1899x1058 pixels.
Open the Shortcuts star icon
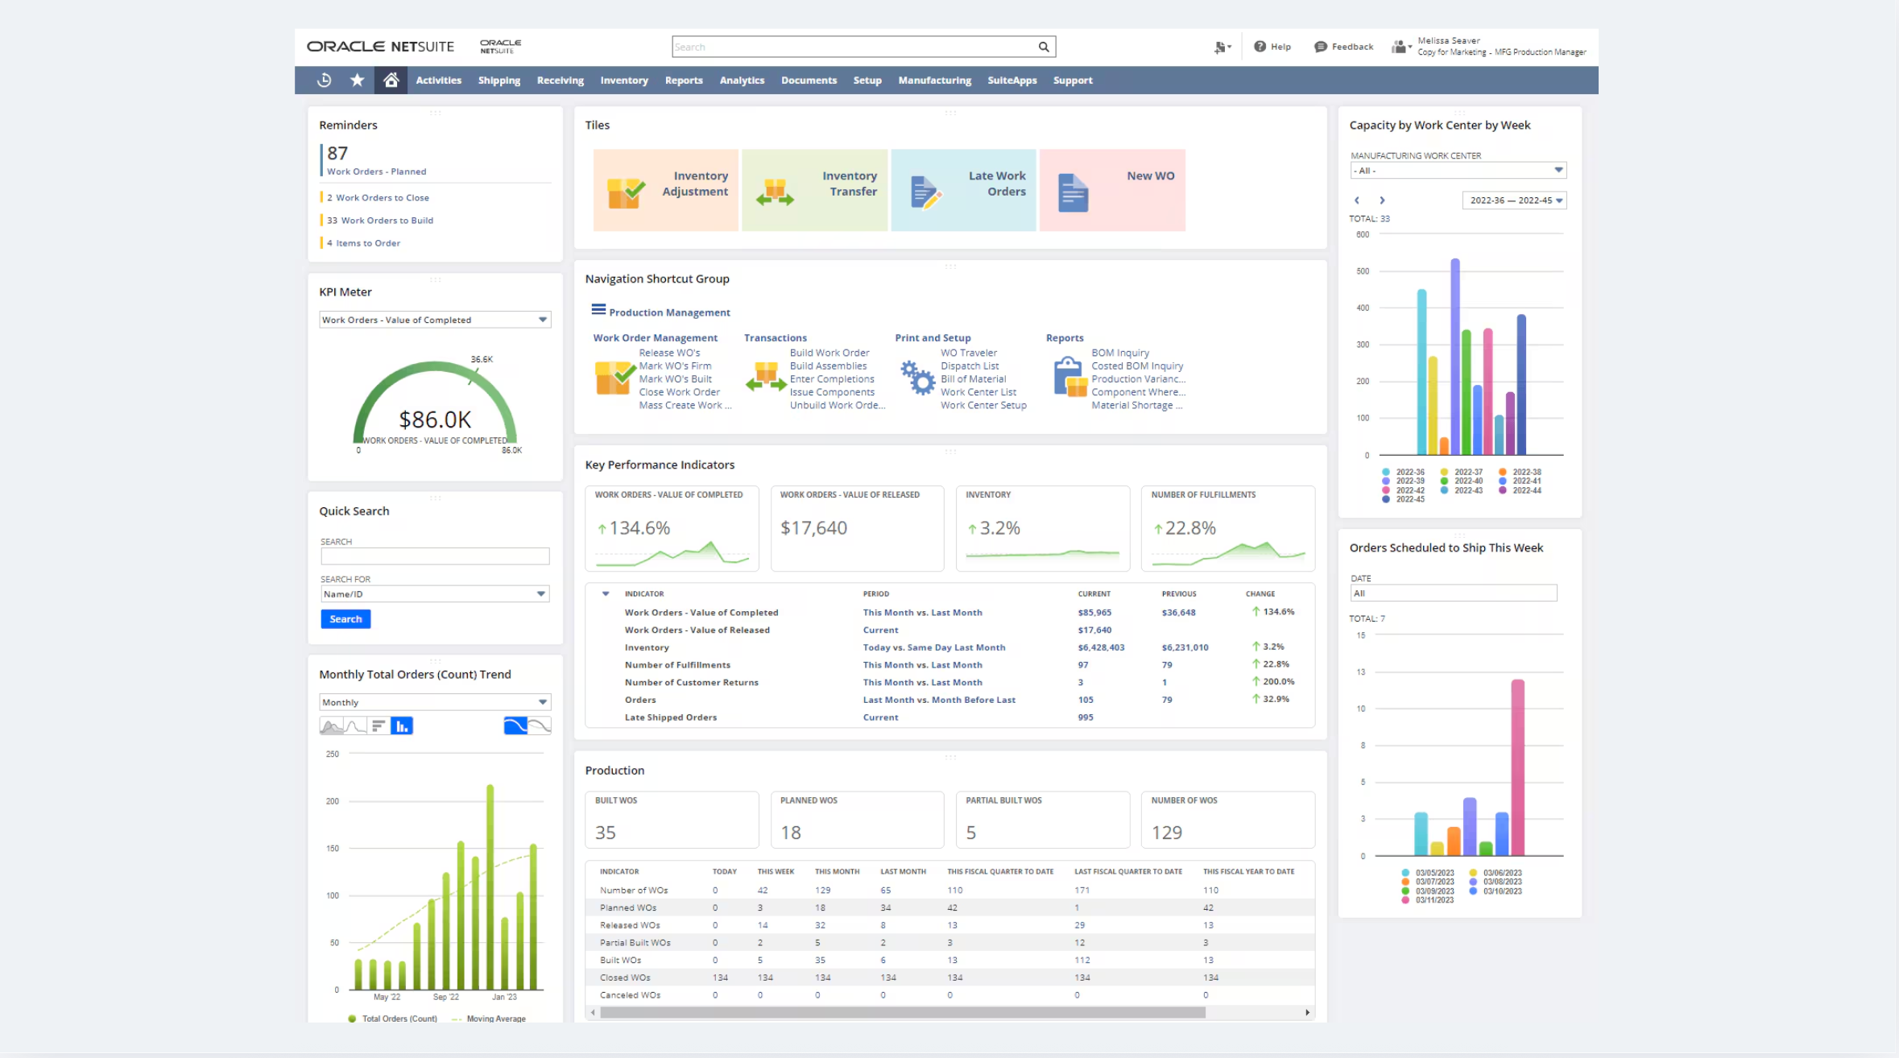tap(358, 80)
